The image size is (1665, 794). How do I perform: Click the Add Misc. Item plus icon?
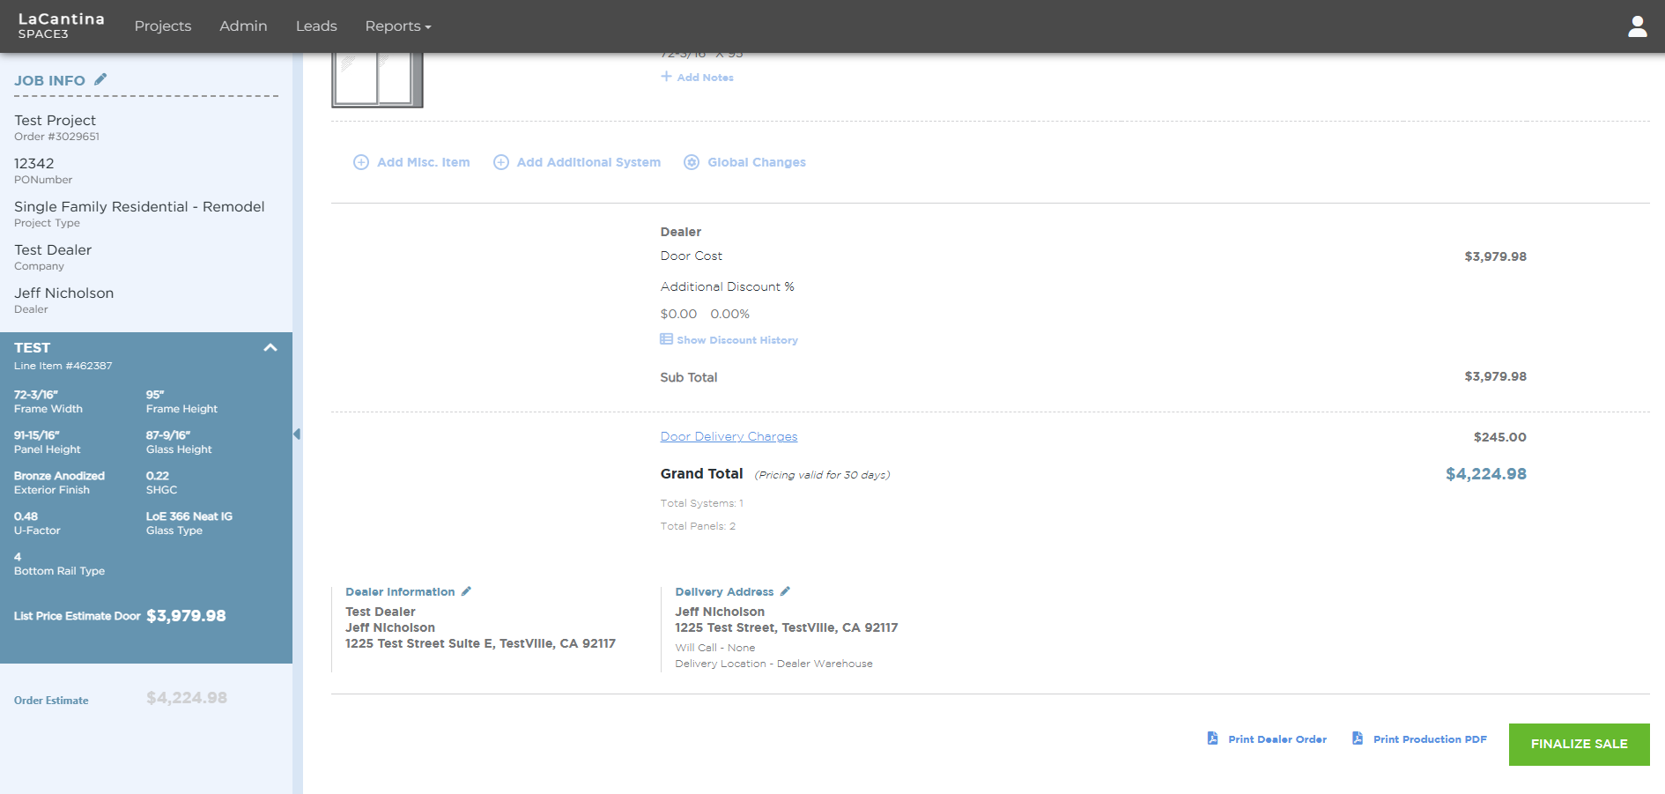point(361,162)
